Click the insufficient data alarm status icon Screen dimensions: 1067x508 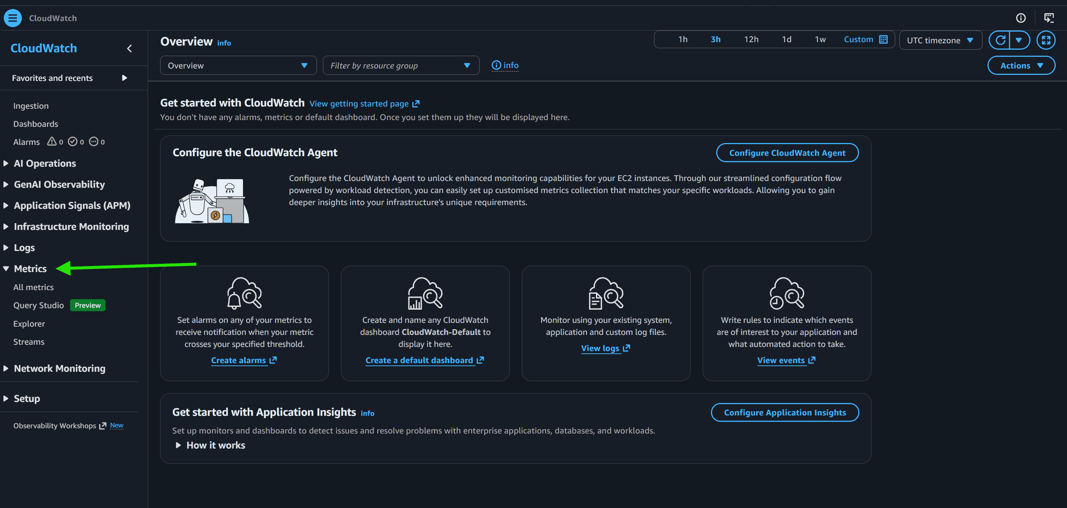click(94, 141)
